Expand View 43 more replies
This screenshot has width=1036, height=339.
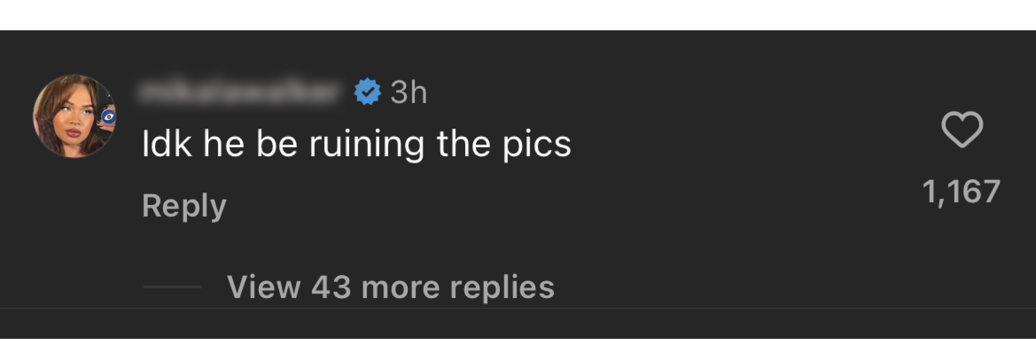(x=390, y=287)
